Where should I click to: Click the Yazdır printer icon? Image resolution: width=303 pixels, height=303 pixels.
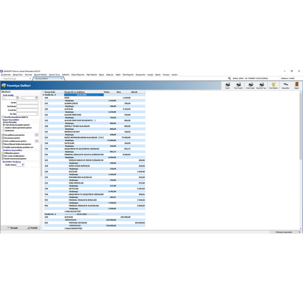click(x=227, y=85)
